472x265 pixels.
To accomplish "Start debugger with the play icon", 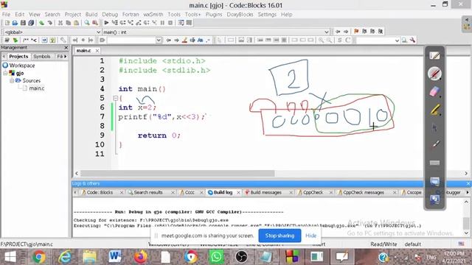I will (x=106, y=23).
